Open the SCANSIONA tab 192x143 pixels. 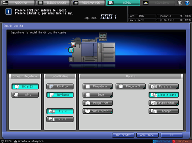click(158, 3)
